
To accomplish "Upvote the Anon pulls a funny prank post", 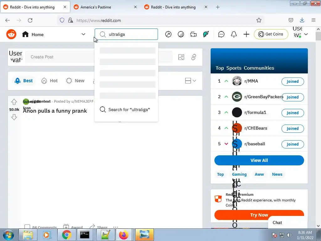I will tap(14, 102).
